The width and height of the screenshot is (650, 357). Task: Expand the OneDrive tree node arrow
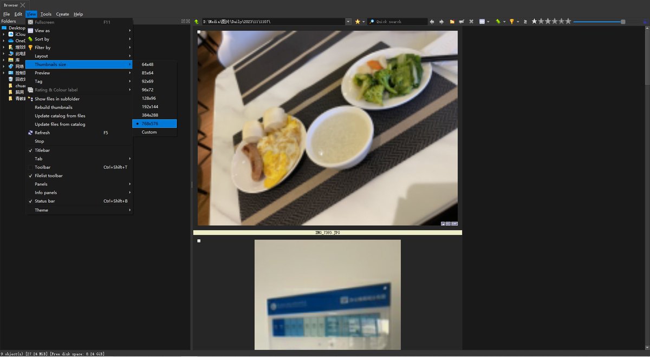[4, 41]
